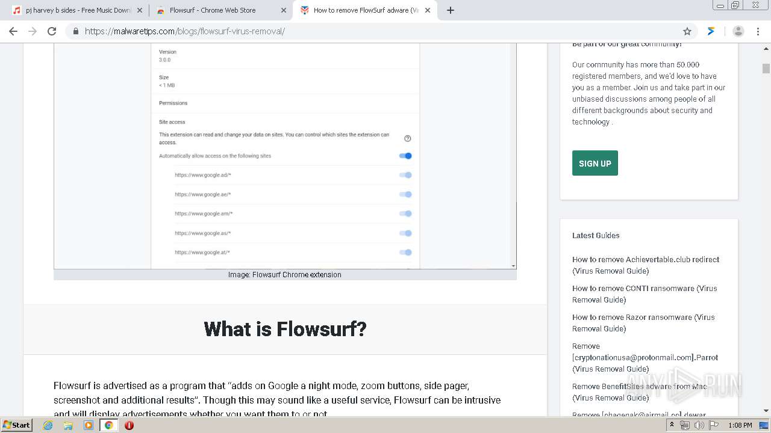This screenshot has height=433, width=771.
Task: Open Windows Media Player from taskbar
Action: [89, 425]
